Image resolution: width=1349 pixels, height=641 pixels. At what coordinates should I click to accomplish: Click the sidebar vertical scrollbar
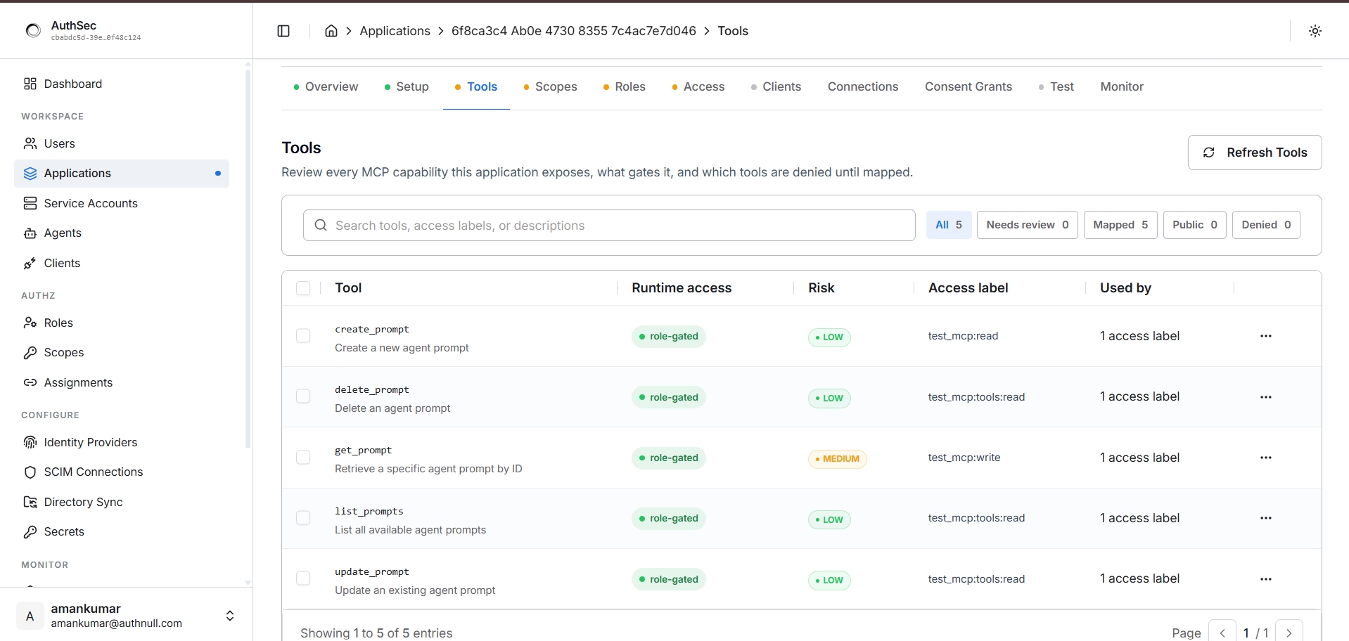[x=248, y=259]
